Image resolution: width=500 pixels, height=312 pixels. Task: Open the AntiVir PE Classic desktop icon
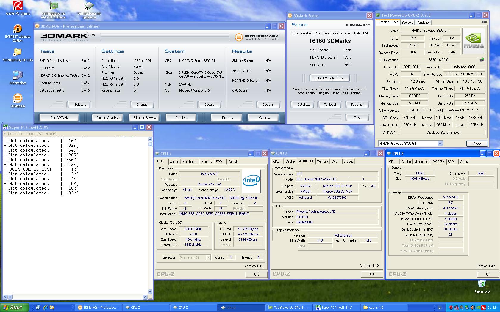pyautogui.click(x=18, y=6)
